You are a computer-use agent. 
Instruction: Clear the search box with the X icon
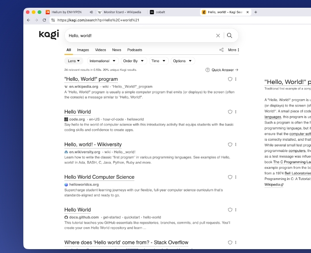pos(218,35)
